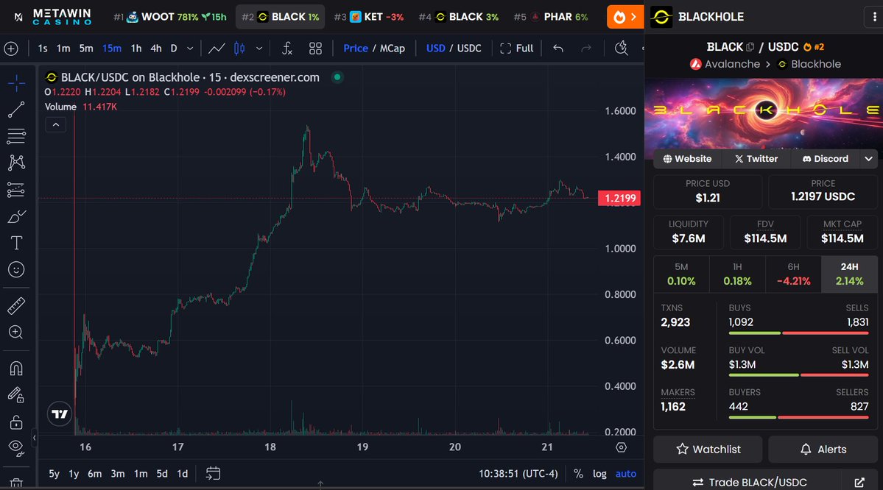Switch chart to Price view

(x=356, y=49)
